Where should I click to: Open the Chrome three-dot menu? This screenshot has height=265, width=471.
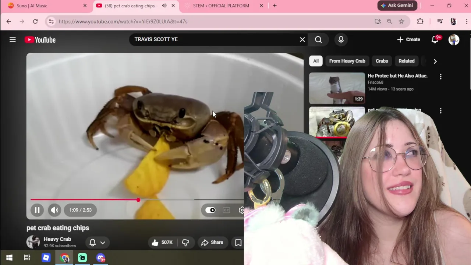coord(467,21)
